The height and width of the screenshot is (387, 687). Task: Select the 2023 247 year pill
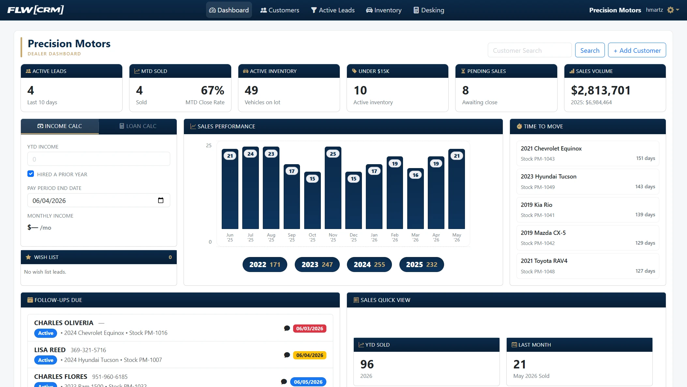(x=317, y=265)
